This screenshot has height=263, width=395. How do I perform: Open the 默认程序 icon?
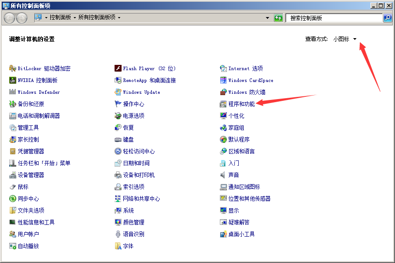click(x=223, y=139)
